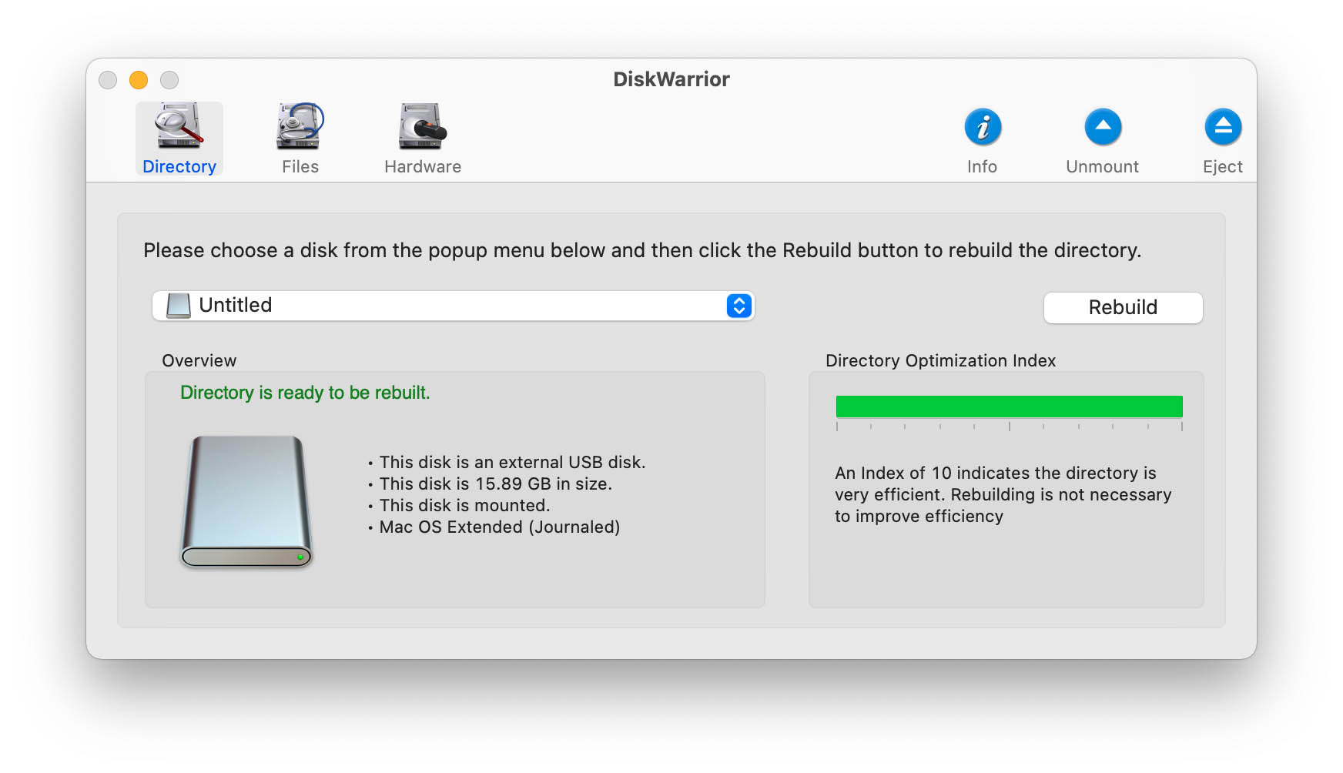Click the Rebuild button
The image size is (1343, 773).
1123,307
